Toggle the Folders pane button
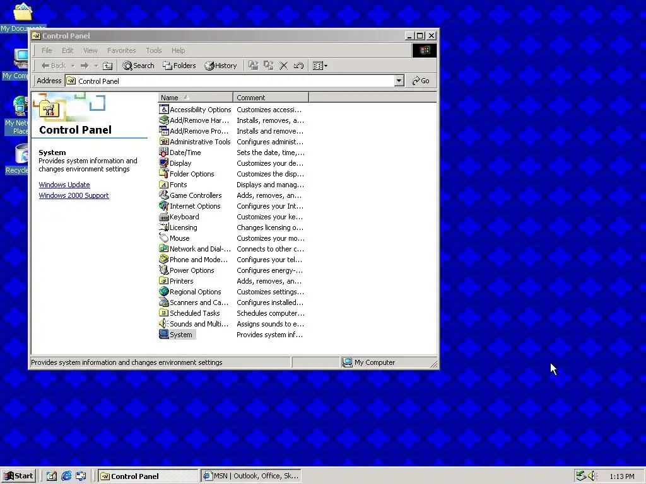646x484 pixels. 179,66
